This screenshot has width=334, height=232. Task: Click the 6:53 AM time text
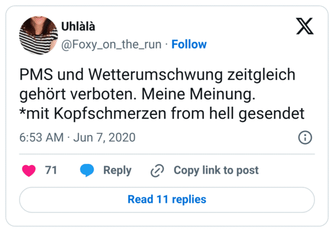point(41,137)
